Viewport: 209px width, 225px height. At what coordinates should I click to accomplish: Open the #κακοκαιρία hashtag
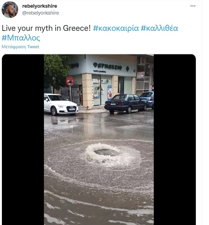click(116, 28)
